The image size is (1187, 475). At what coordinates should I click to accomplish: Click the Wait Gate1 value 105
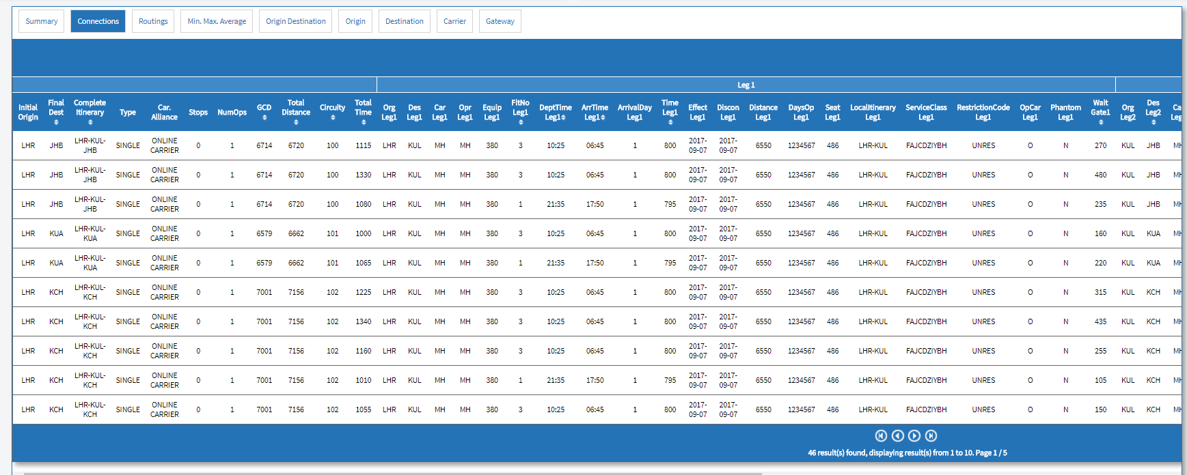(1101, 380)
